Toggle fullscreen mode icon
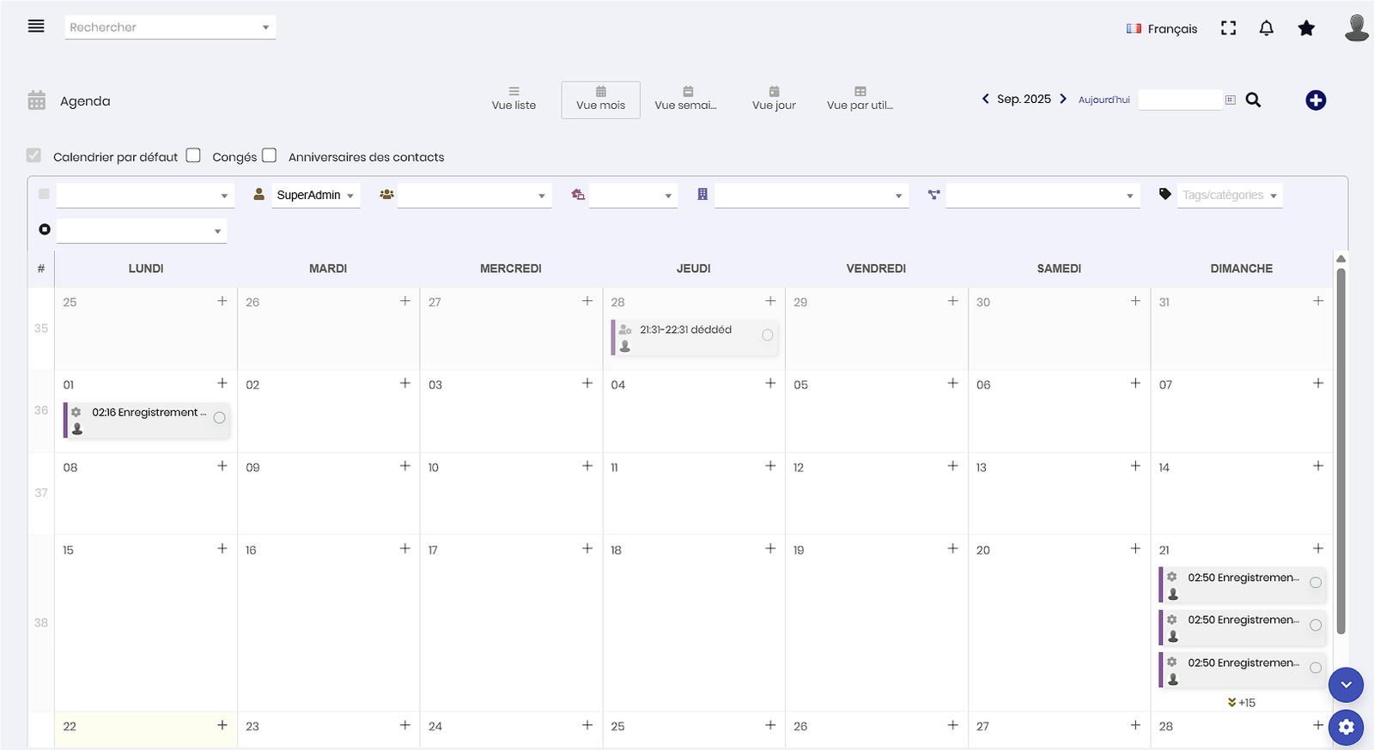This screenshot has width=1374, height=750. (x=1228, y=28)
